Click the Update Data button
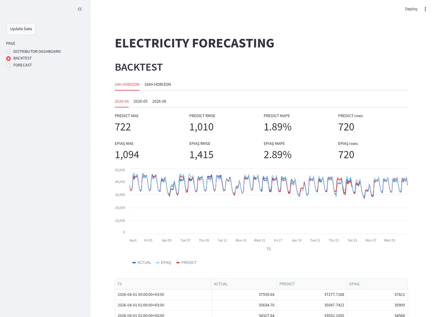The height and width of the screenshot is (317, 435). point(21,29)
